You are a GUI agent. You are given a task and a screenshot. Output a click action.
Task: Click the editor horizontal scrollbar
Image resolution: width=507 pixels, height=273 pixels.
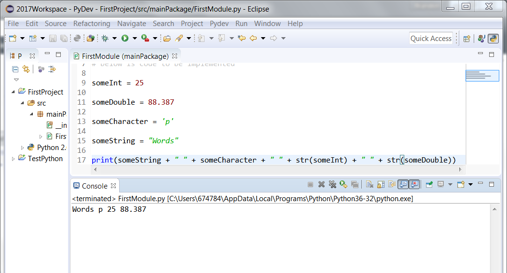(277, 169)
